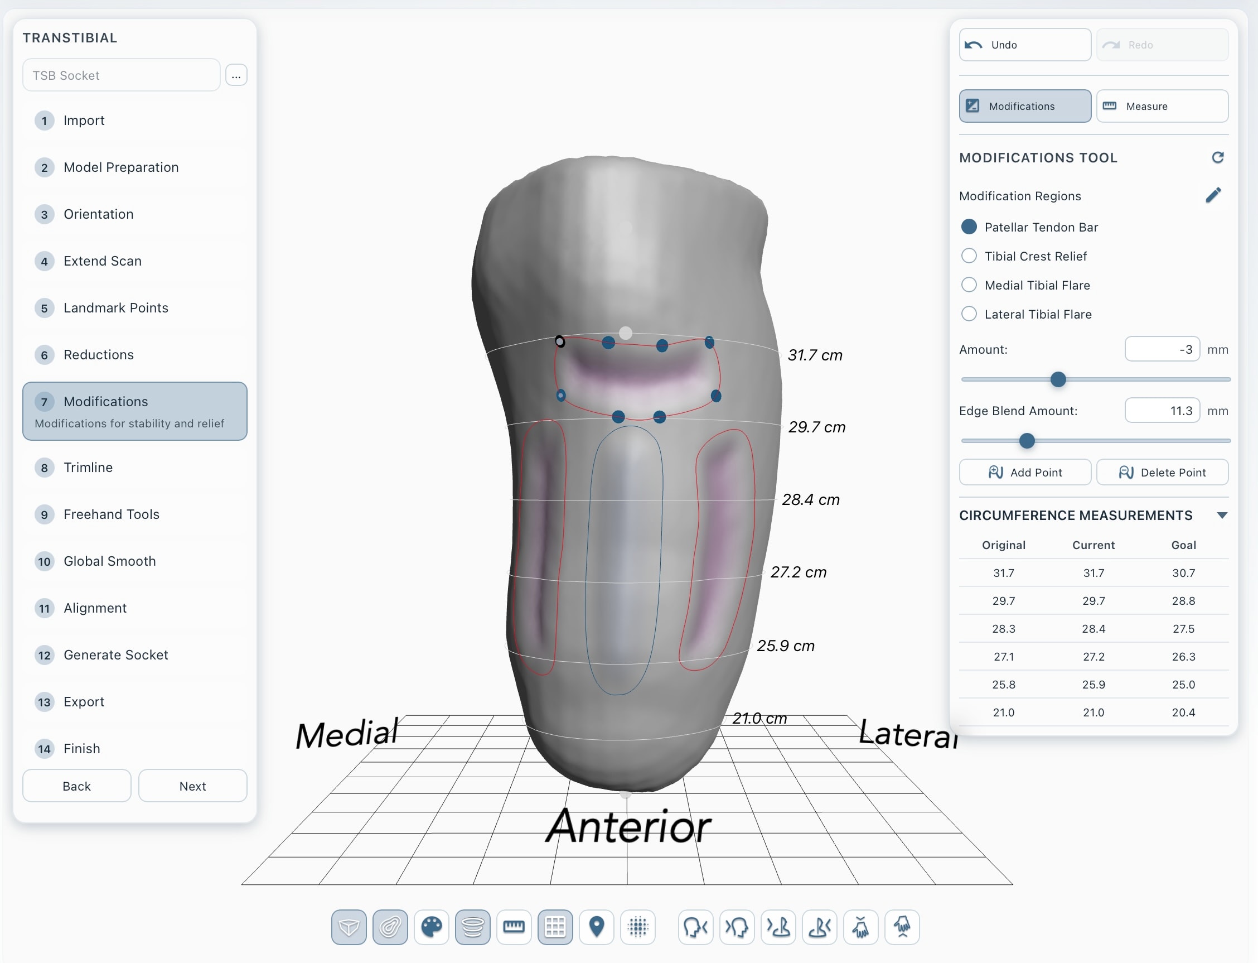Switch to the Modifications tab

pos(1025,106)
